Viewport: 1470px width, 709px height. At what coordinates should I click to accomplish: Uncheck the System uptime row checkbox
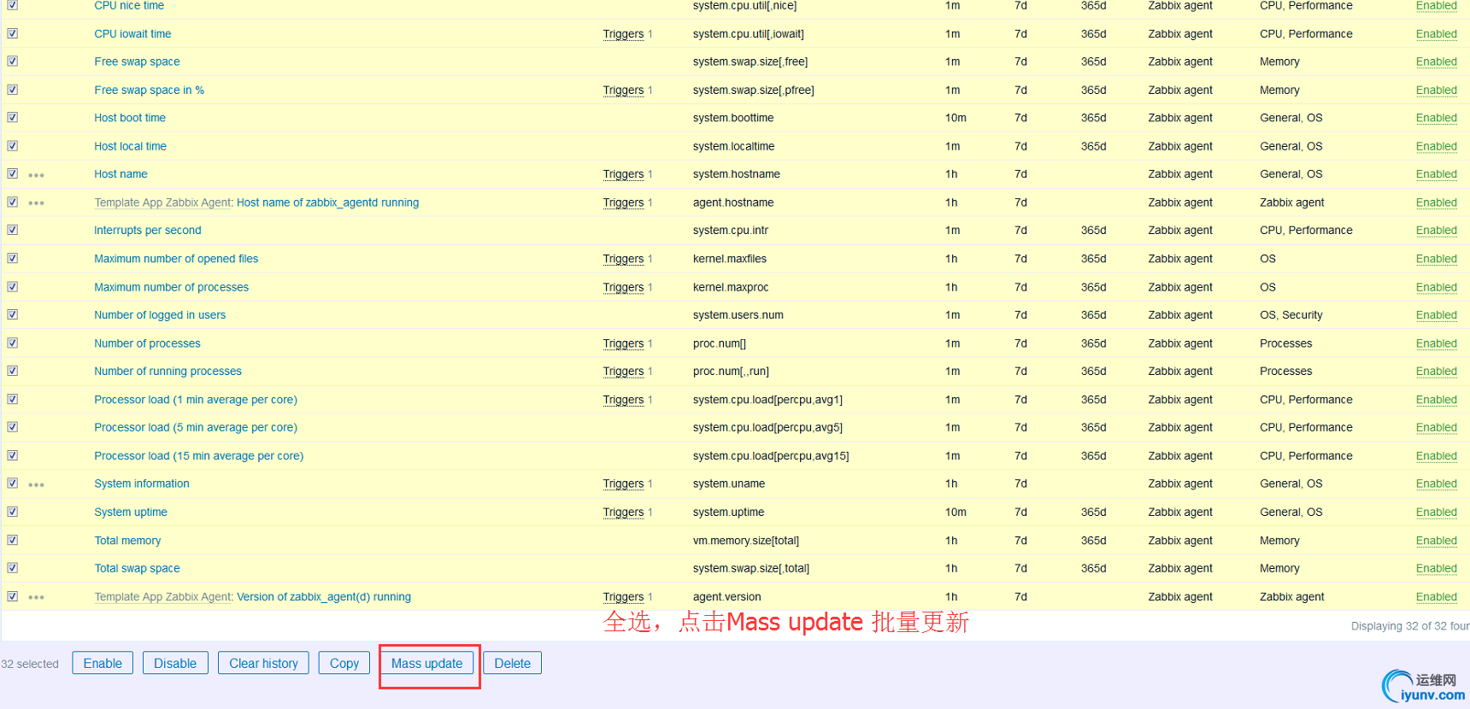[13, 512]
